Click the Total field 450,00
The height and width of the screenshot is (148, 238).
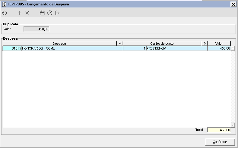click(x=219, y=130)
